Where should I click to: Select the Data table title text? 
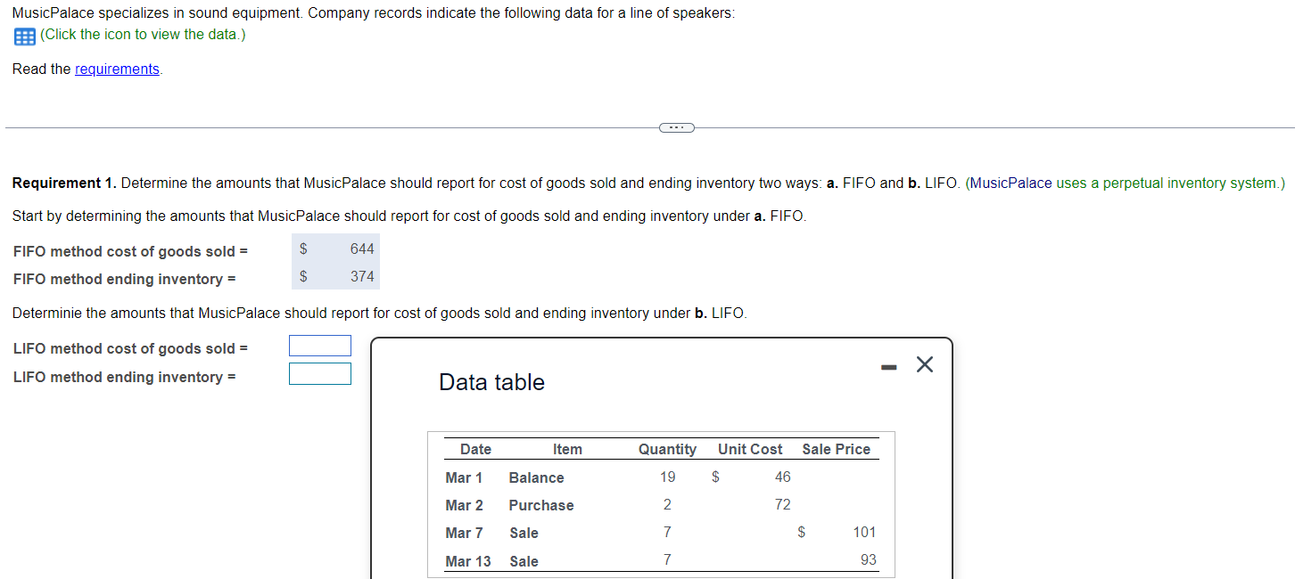(491, 381)
